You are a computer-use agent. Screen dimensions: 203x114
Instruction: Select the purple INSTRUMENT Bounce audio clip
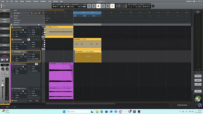(61, 75)
